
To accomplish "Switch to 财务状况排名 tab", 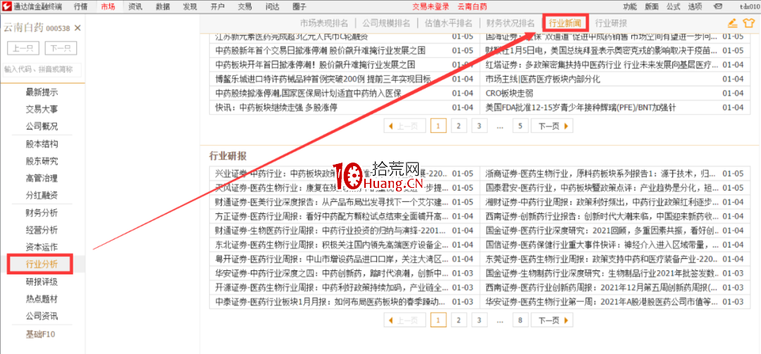I will pos(511,23).
